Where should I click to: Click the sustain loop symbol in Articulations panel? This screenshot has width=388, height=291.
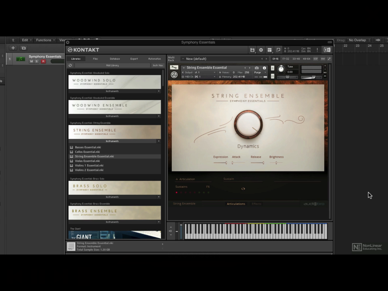coord(243,189)
